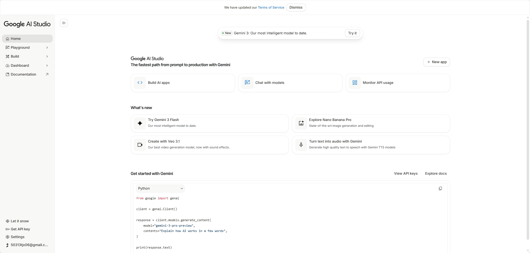Click the chat sparkle icon for Chat with models
The height and width of the screenshot is (253, 530).
pyautogui.click(x=247, y=83)
